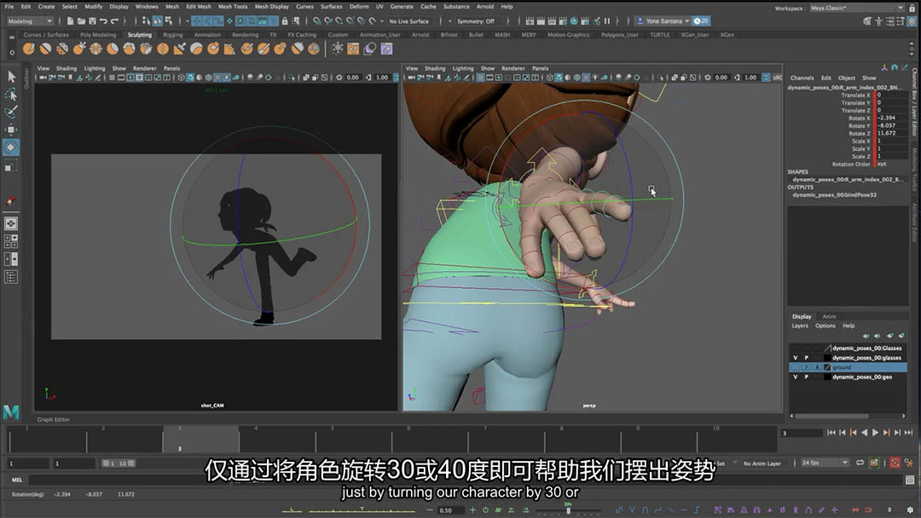Toggle visibility of dynamic_poses_00:glasses layer
The width and height of the screenshot is (921, 518).
(796, 358)
